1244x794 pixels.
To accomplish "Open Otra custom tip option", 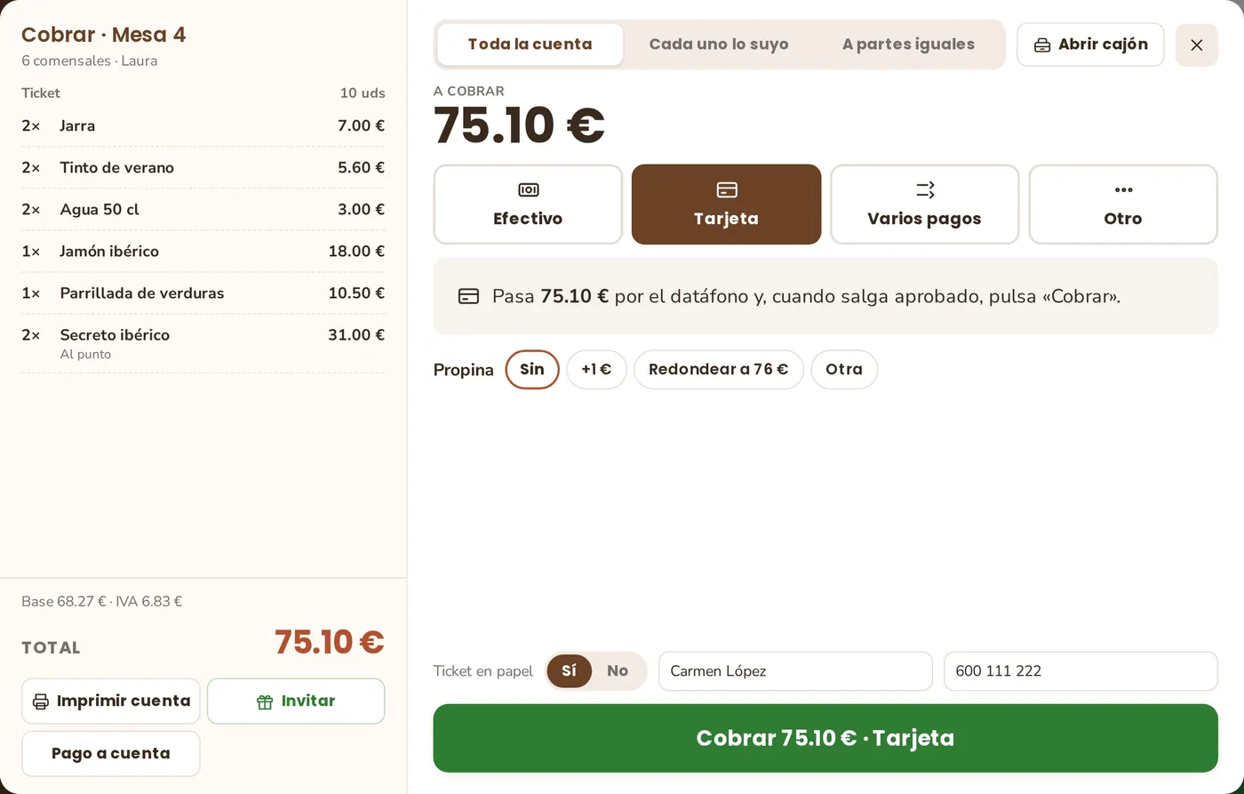I will pyautogui.click(x=844, y=370).
